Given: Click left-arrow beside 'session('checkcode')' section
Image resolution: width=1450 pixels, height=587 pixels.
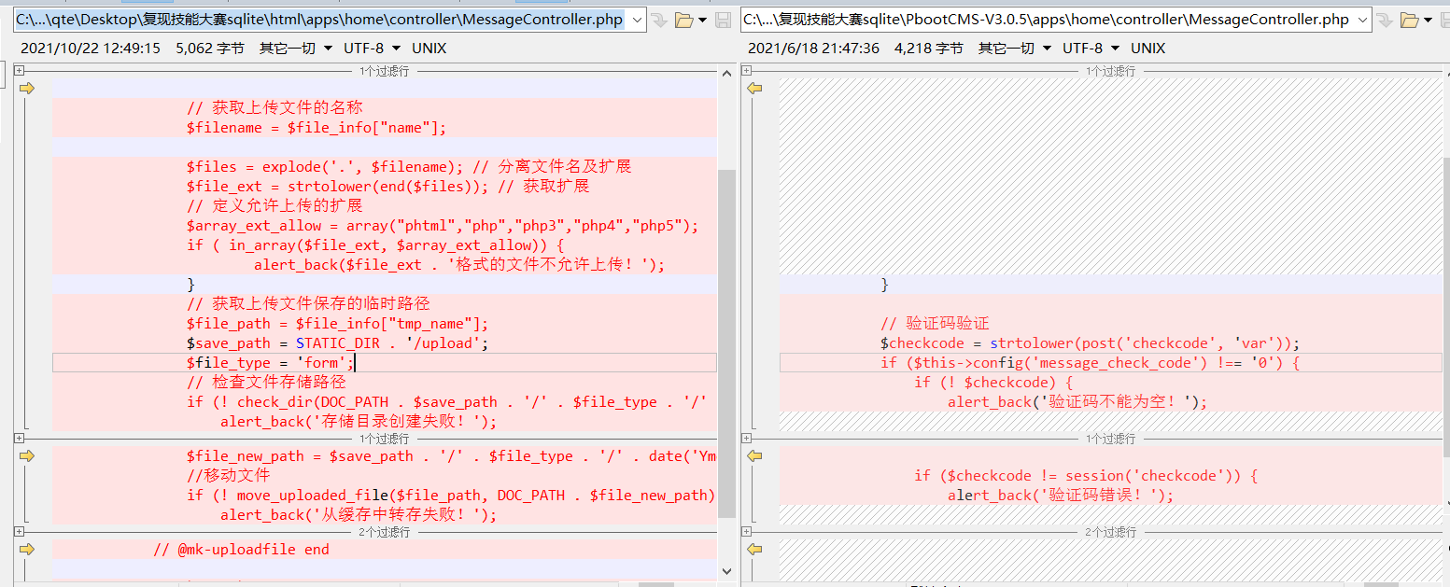Looking at the screenshot, I should [x=754, y=455].
